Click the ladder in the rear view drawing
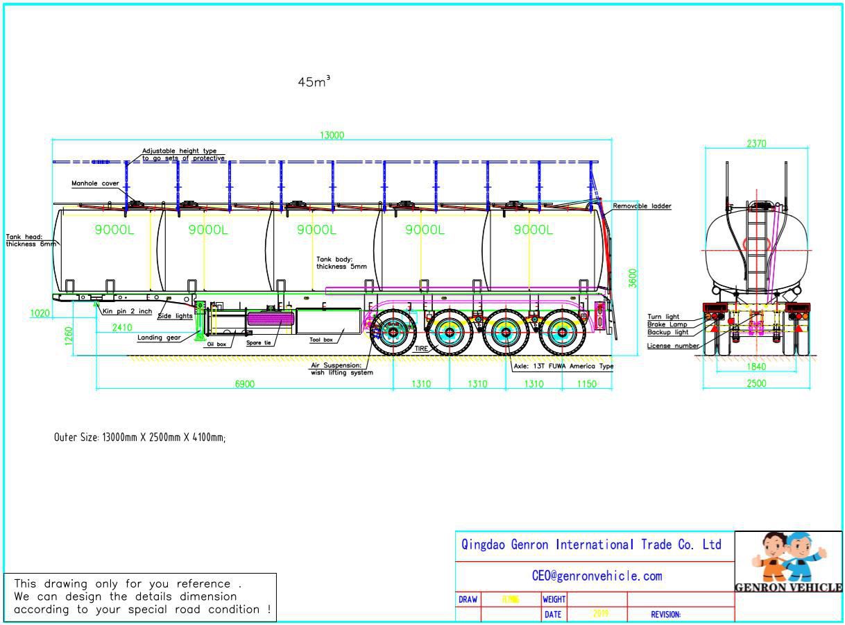845x625 pixels. (758, 247)
